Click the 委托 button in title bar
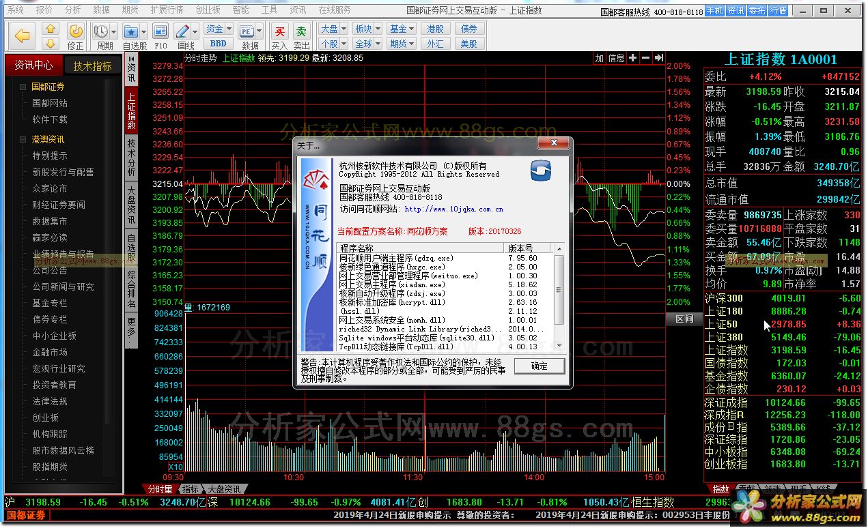 (757, 11)
